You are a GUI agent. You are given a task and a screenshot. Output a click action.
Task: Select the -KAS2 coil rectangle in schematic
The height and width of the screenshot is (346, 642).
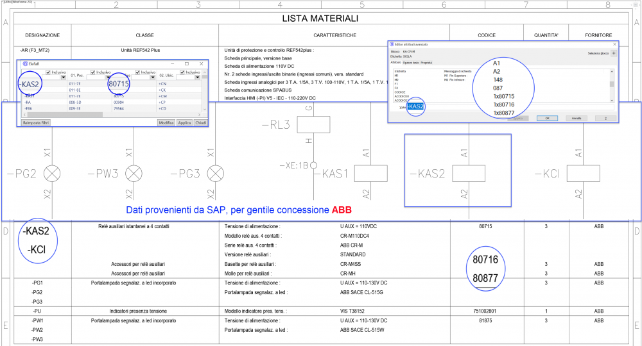tap(469, 174)
